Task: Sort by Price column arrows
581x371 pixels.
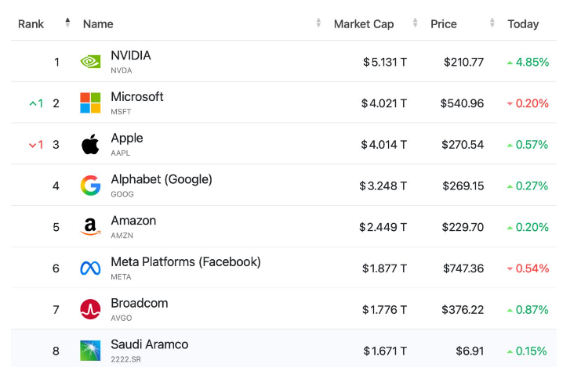Action: pyautogui.click(x=492, y=23)
